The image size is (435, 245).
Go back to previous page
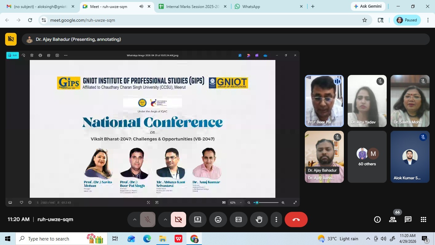tap(7, 20)
